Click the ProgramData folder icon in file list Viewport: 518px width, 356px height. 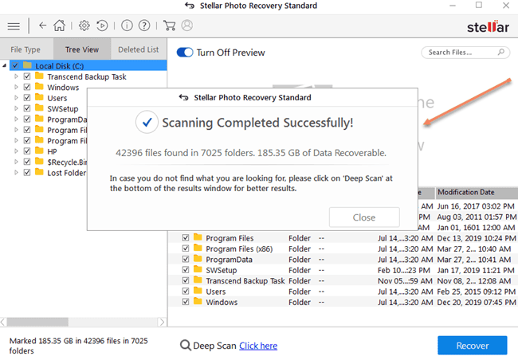198,259
